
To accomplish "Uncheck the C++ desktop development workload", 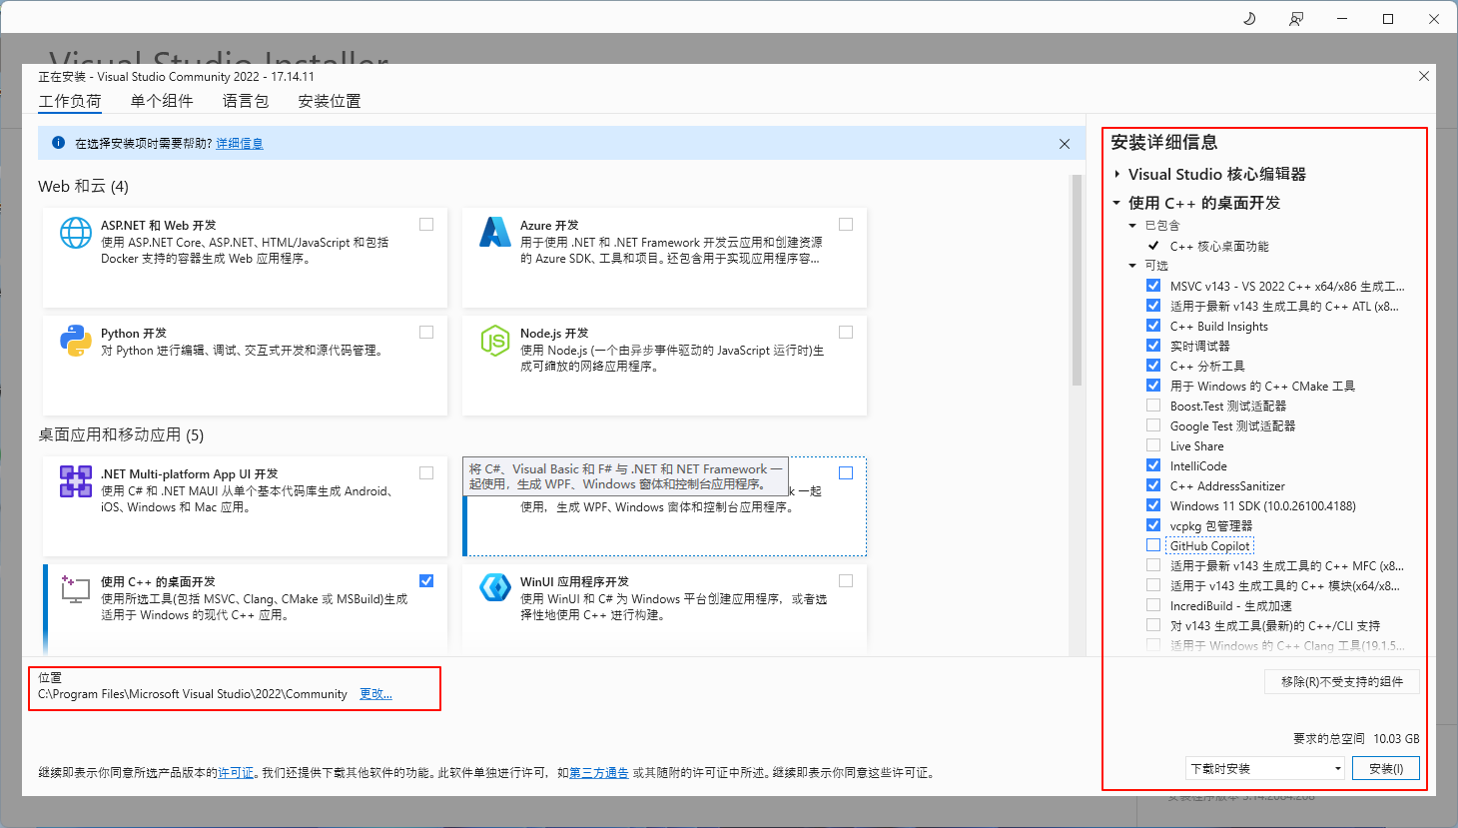I will [x=426, y=581].
